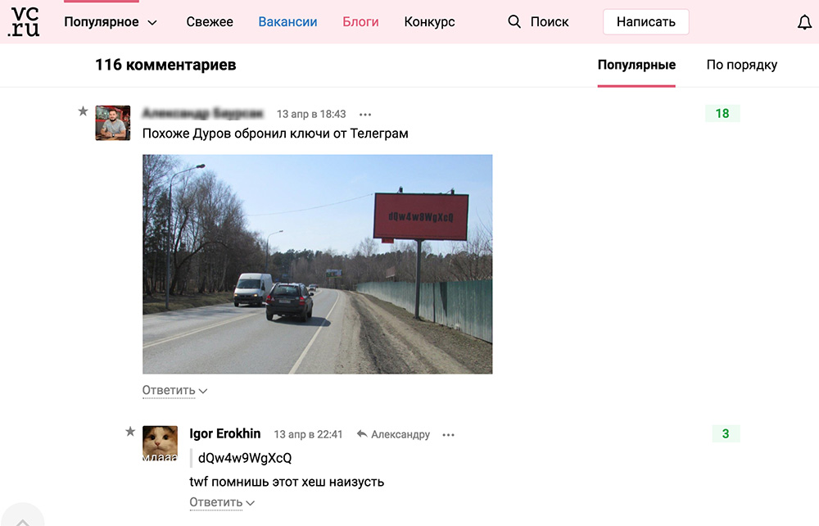
Task: Switch to По порядку tab
Action: [742, 65]
